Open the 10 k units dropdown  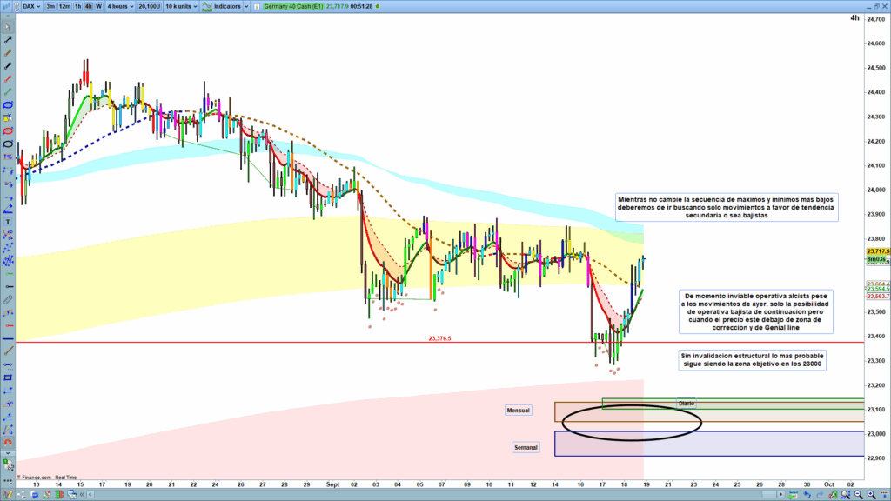[x=181, y=6]
